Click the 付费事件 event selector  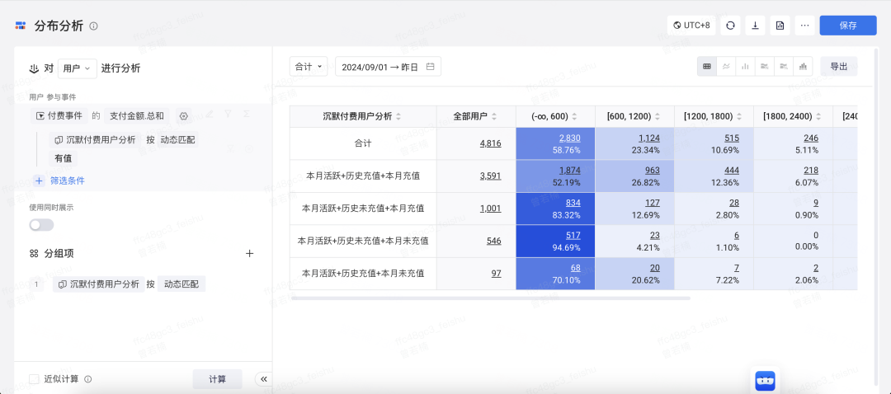[x=59, y=116]
